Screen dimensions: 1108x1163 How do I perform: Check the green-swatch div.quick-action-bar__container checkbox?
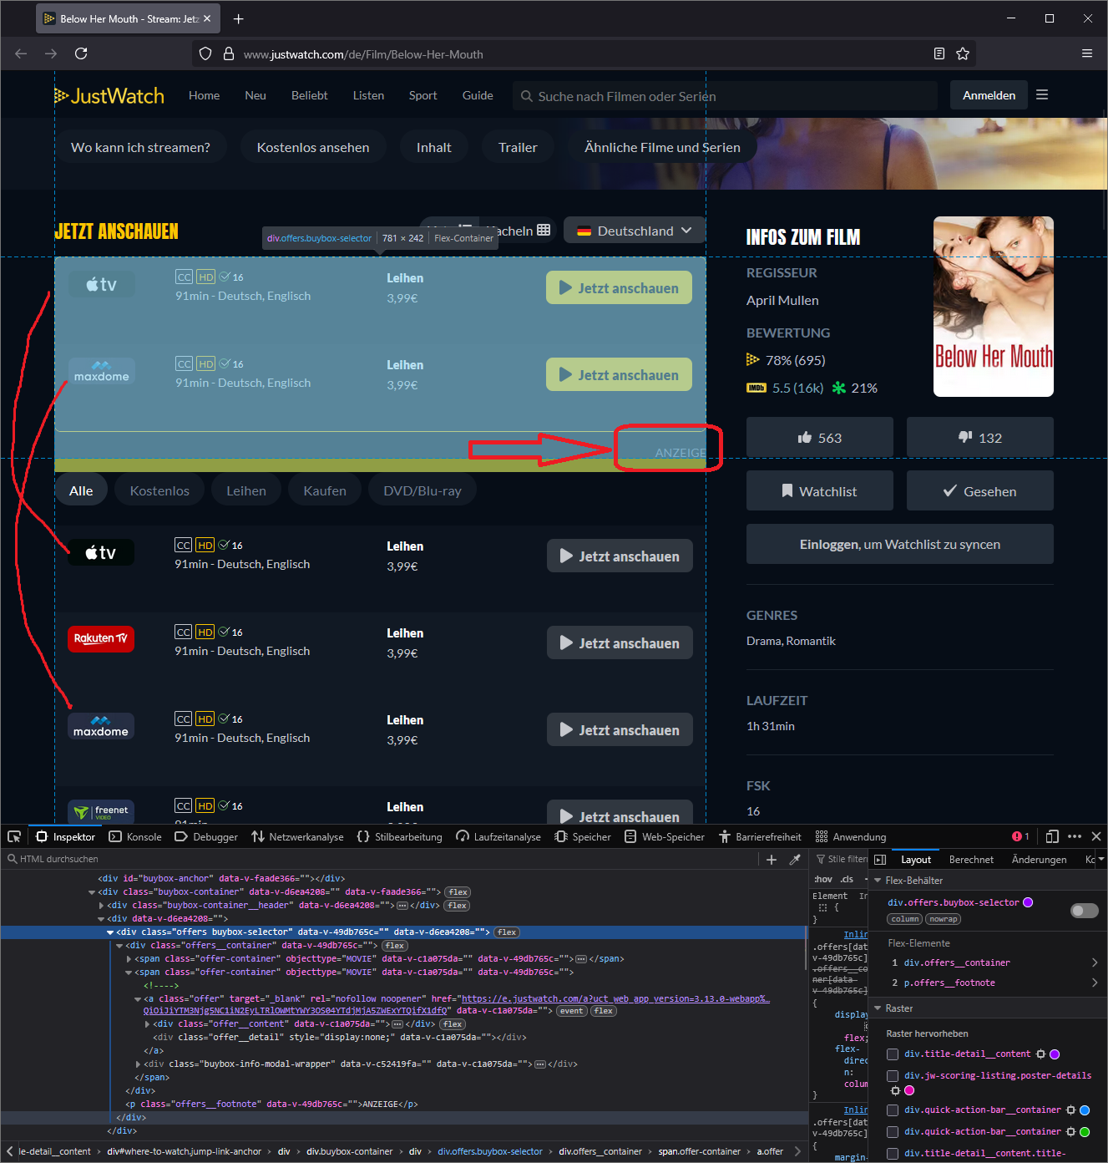pos(893,1132)
